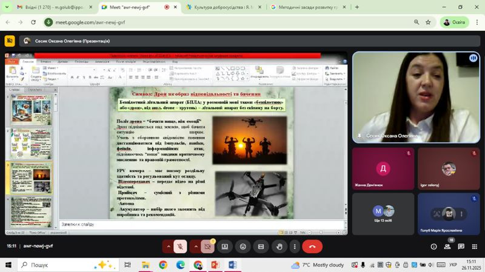This screenshot has height=272, width=485.
Task: Show the participants people panel
Action: (448, 247)
